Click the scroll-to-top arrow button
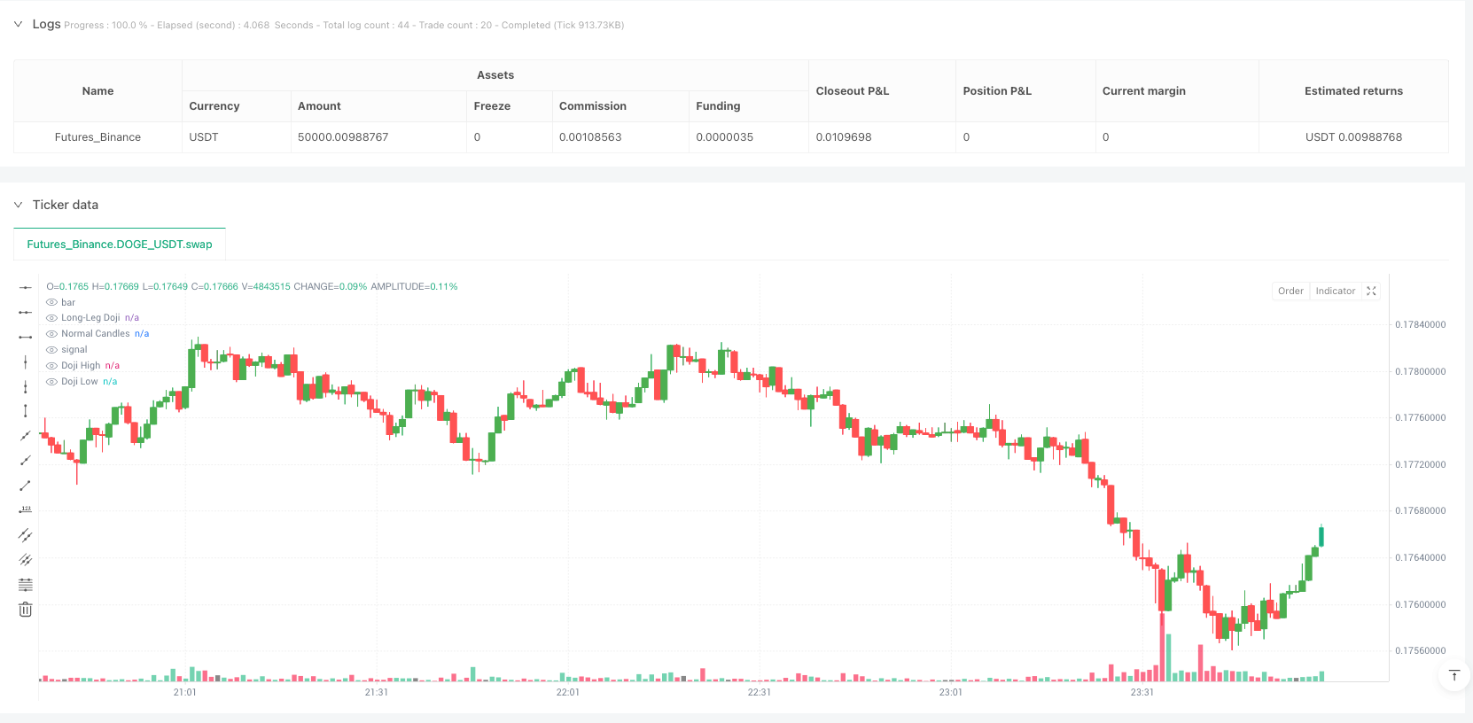1473x723 pixels. (x=1454, y=676)
